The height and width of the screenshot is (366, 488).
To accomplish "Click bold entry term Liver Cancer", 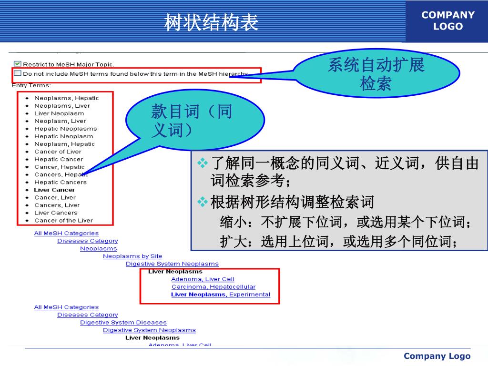I will [54, 190].
